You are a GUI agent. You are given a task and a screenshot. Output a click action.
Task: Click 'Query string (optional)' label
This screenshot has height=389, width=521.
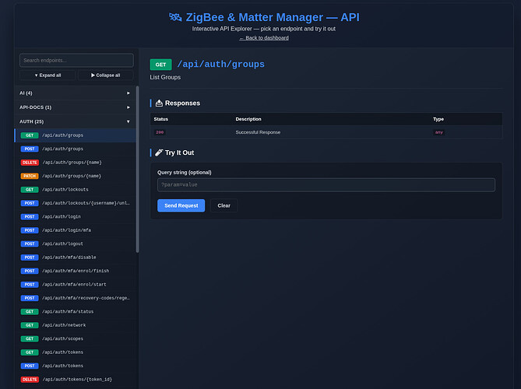185,173
